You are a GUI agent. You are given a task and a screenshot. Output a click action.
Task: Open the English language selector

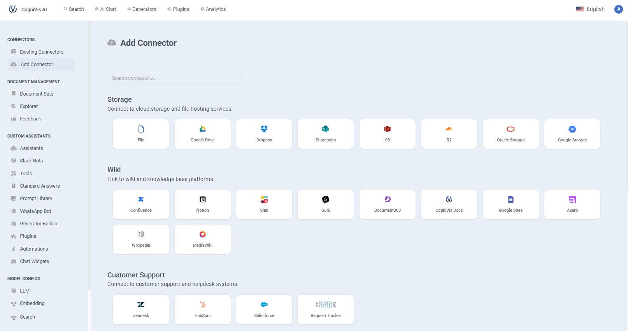(590, 9)
